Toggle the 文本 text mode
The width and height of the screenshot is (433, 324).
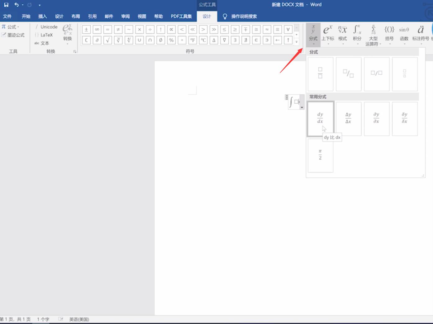tap(42, 43)
